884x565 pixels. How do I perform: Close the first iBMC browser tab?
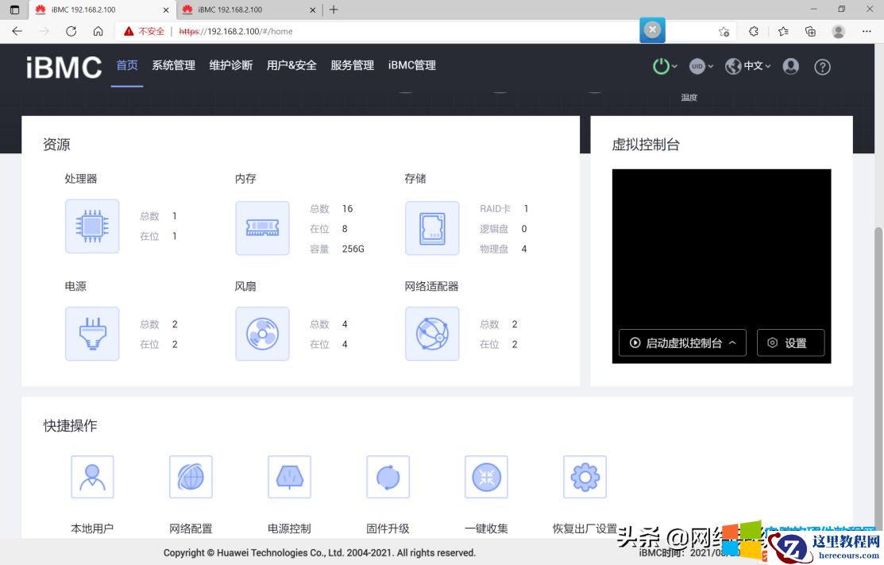[166, 10]
